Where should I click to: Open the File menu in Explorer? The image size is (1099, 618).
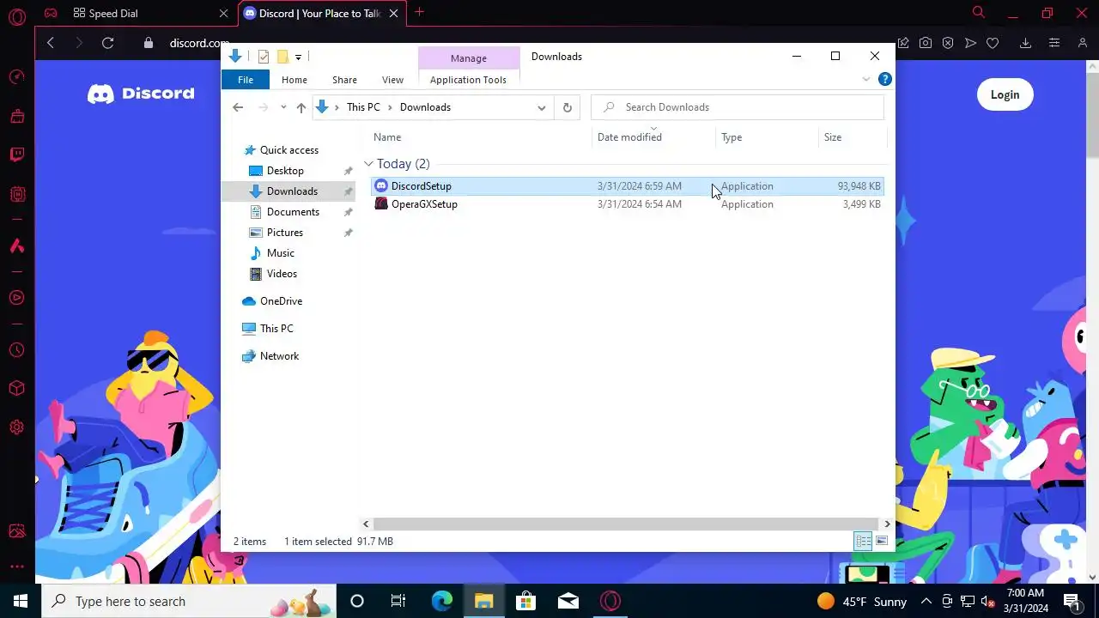246,80
